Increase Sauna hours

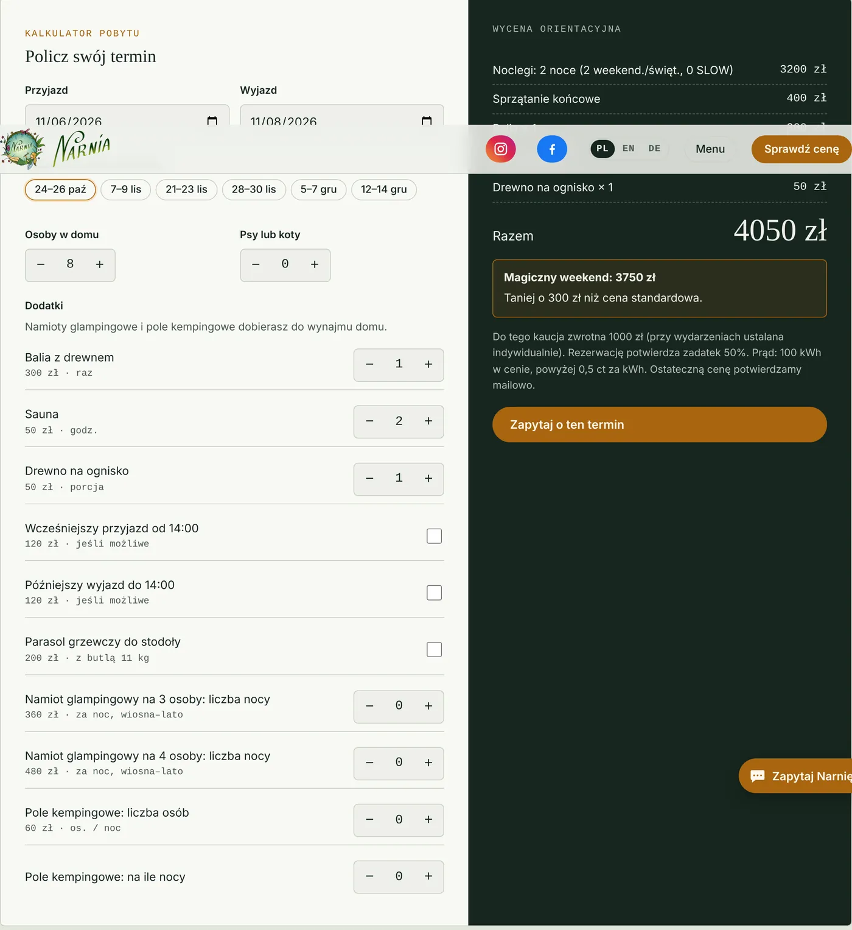pyautogui.click(x=428, y=421)
